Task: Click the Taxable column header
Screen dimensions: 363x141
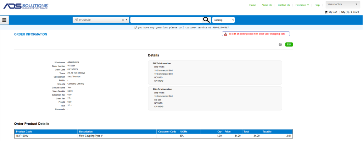Action: 277,131
